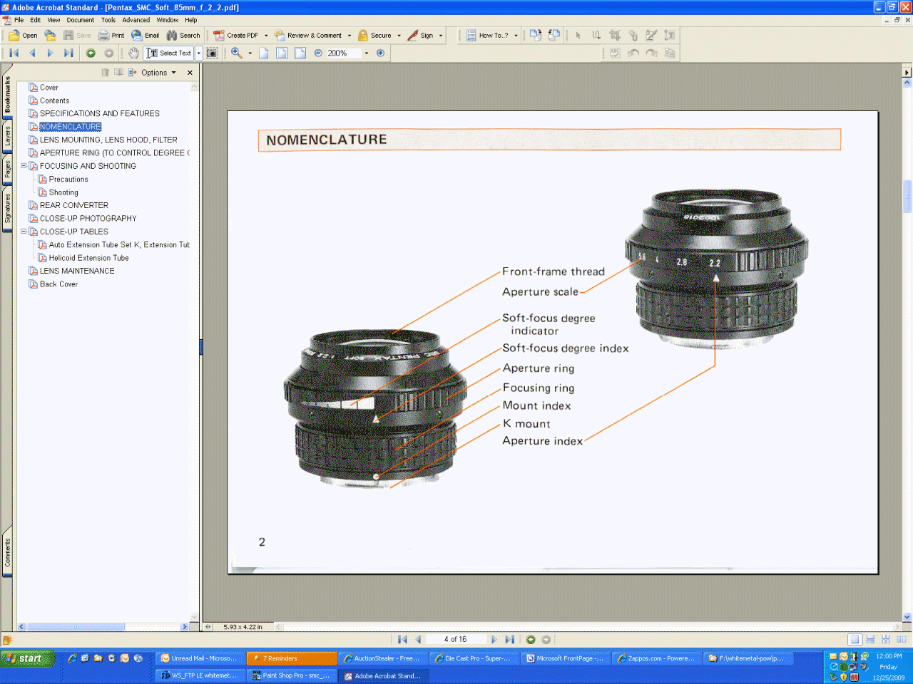The width and height of the screenshot is (913, 684).
Task: Open the How To..? dropdown arrow
Action: click(x=516, y=36)
